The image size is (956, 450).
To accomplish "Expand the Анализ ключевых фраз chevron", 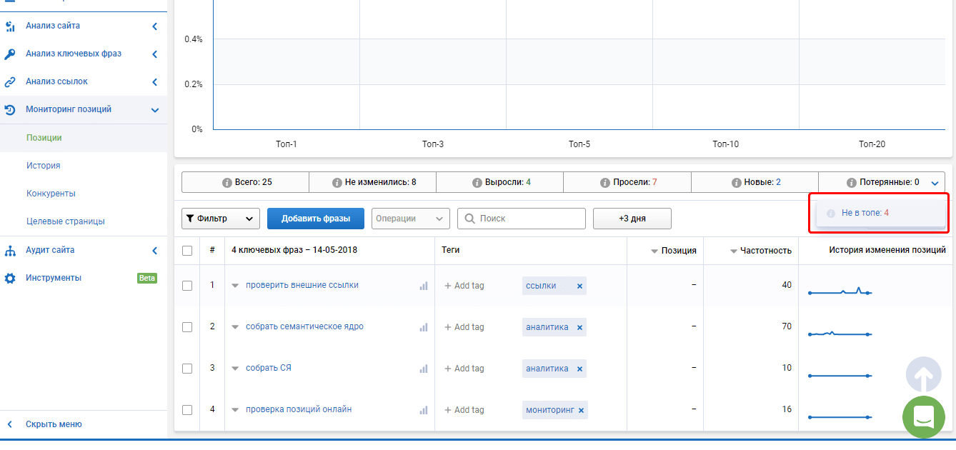I will pyautogui.click(x=154, y=54).
